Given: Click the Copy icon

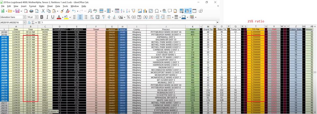Looking at the screenshot, I should (49, 11).
